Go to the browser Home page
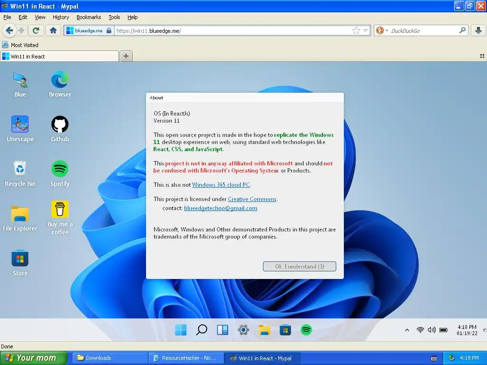 click(53, 30)
